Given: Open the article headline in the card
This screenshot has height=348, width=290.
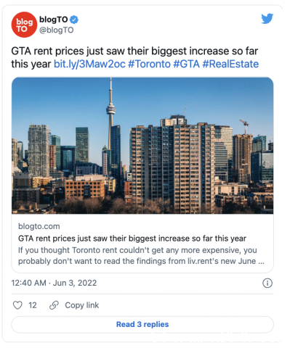Looking at the screenshot, I should 132,239.
